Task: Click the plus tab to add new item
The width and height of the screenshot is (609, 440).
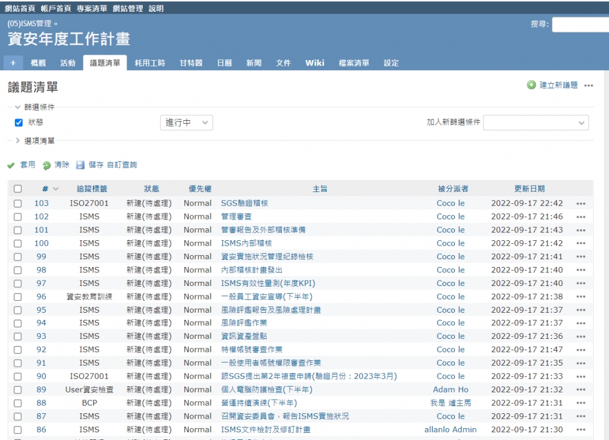Action: (x=13, y=63)
